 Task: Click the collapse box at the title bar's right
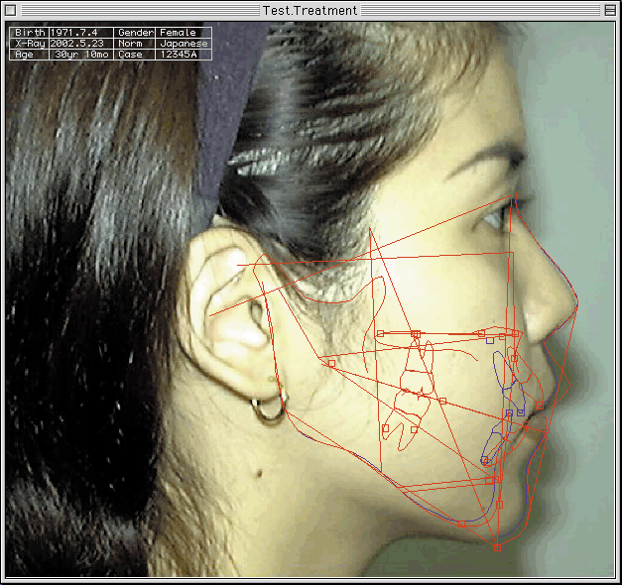pos(610,10)
